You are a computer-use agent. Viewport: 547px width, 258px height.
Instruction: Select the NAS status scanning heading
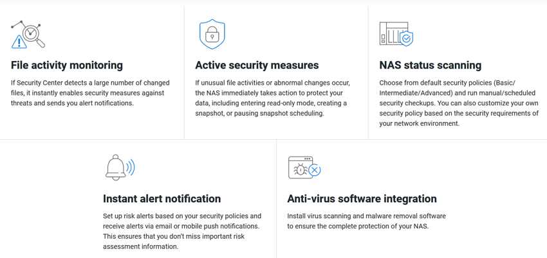tap(430, 65)
